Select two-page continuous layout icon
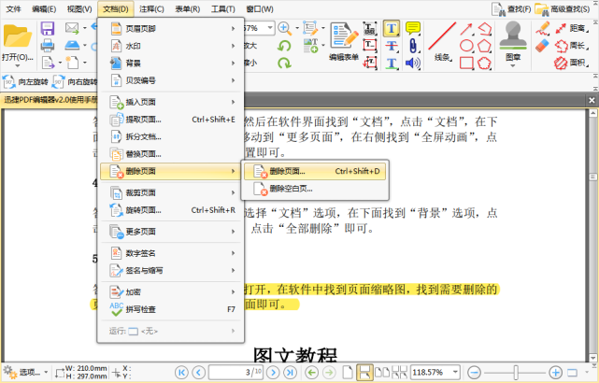 pyautogui.click(x=400, y=372)
